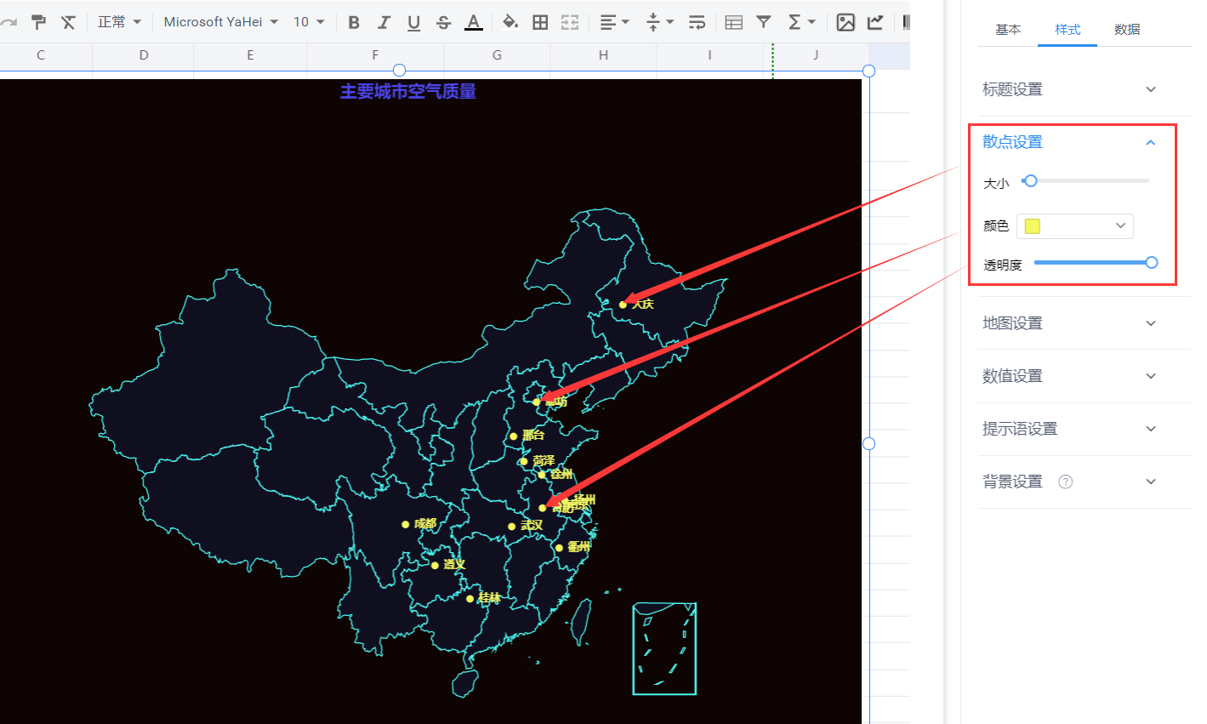Select column C header
Image resolution: width=1207 pixels, height=724 pixels.
tap(41, 55)
